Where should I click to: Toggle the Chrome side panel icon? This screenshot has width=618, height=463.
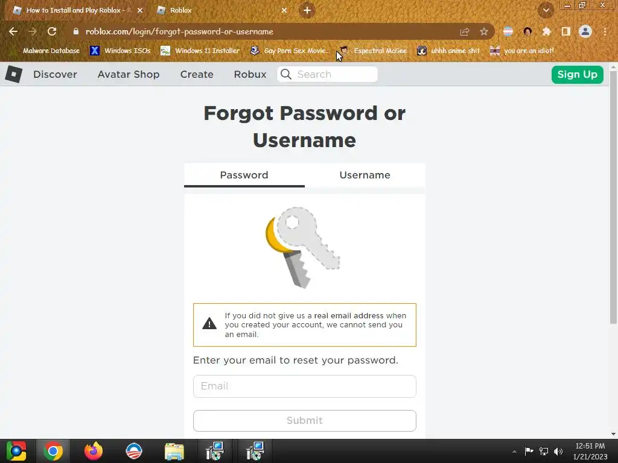[x=566, y=31]
